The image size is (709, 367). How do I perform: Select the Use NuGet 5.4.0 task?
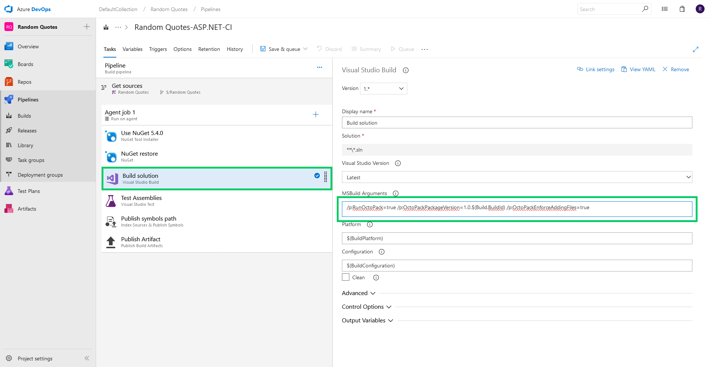[x=217, y=136]
